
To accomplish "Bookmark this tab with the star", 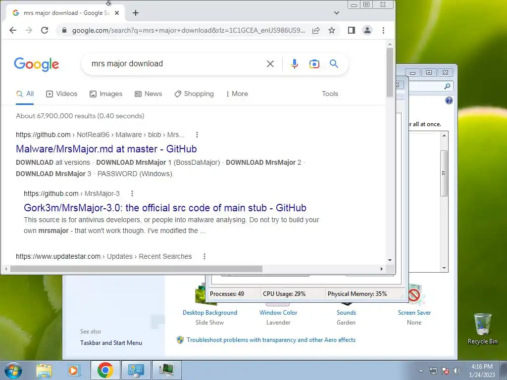I will point(331,30).
